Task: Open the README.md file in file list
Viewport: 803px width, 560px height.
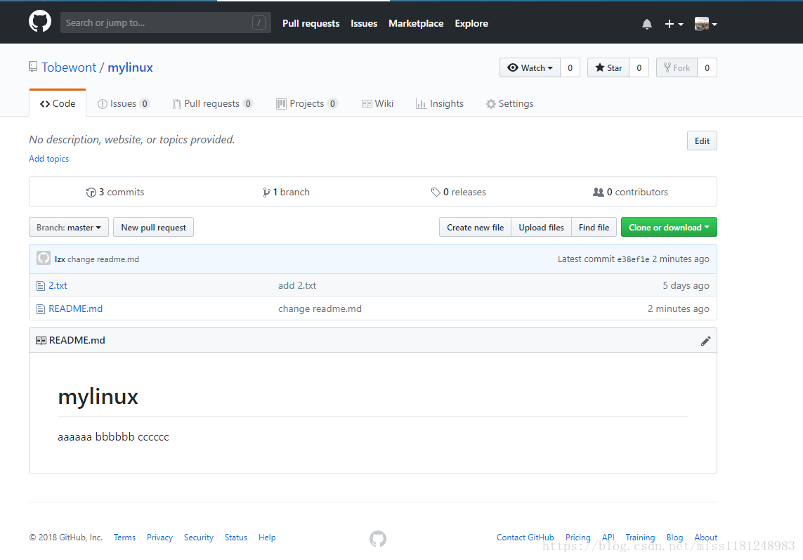Action: 75,308
